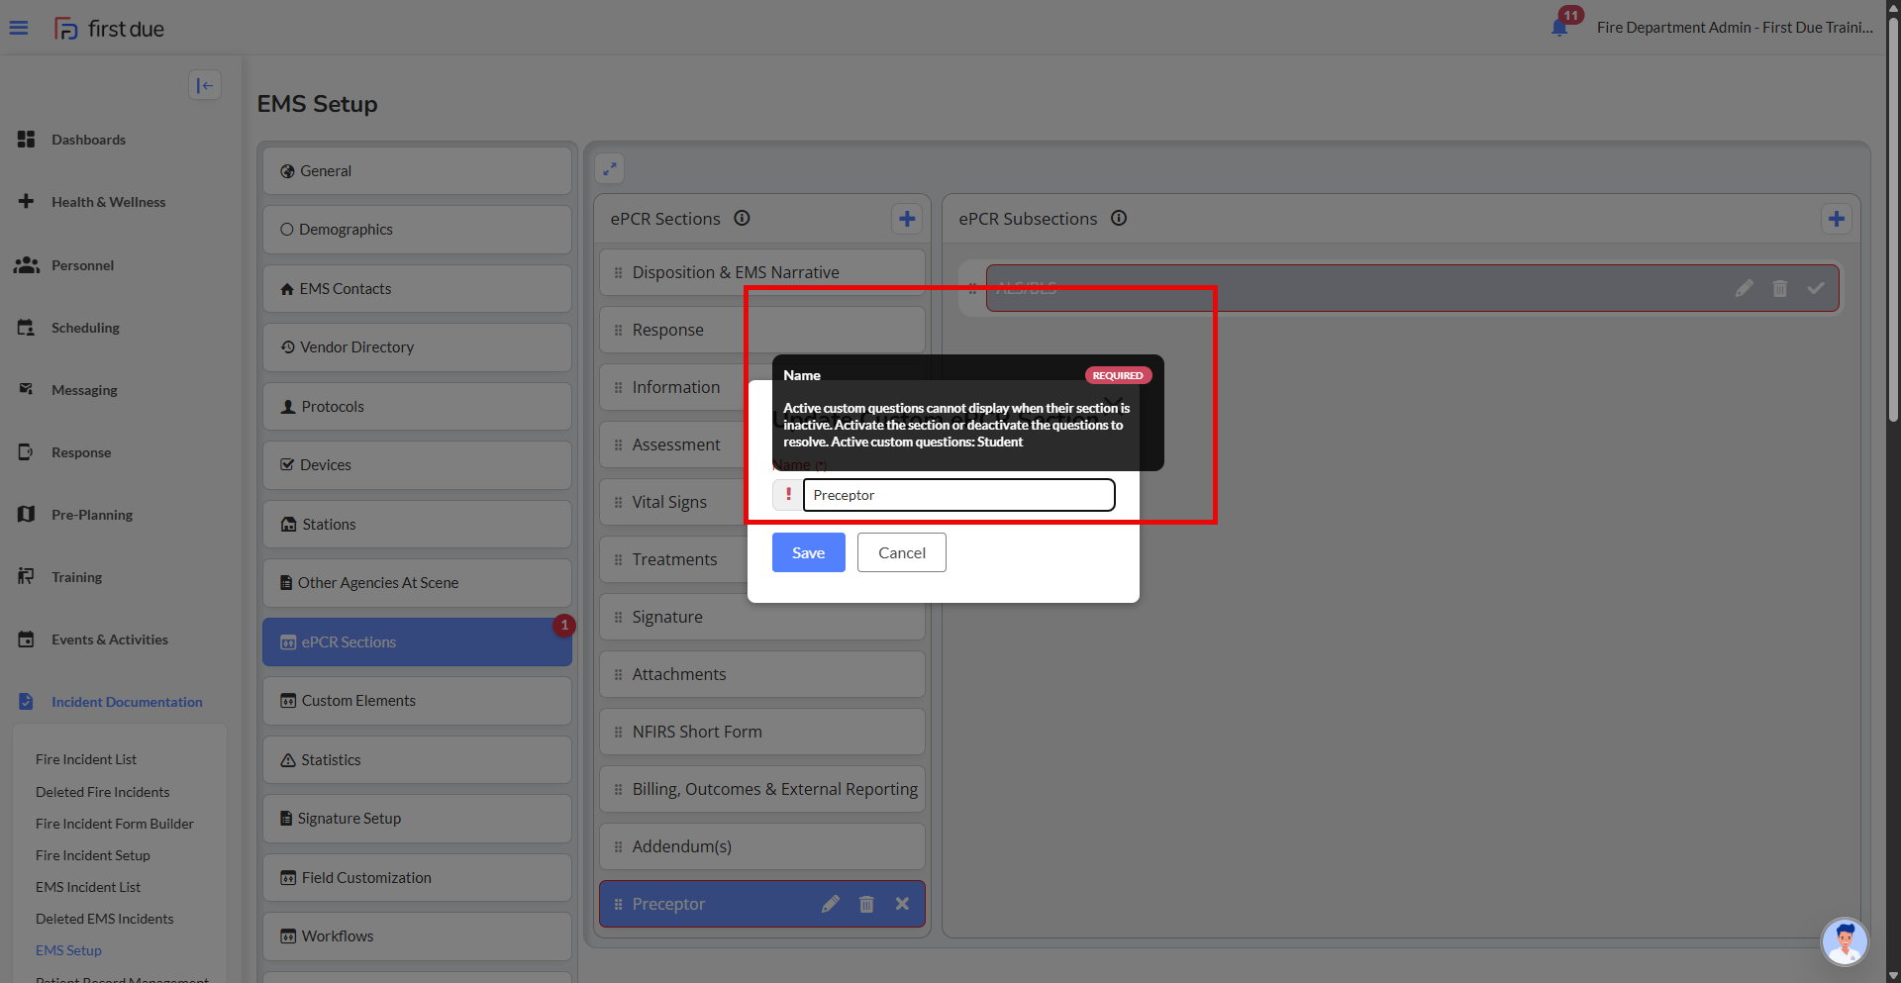This screenshot has height=983, width=1901.
Task: Toggle the Preceptor section active status
Action: (x=902, y=904)
